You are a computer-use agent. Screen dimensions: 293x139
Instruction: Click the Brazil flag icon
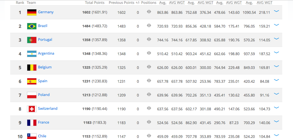click(32, 26)
